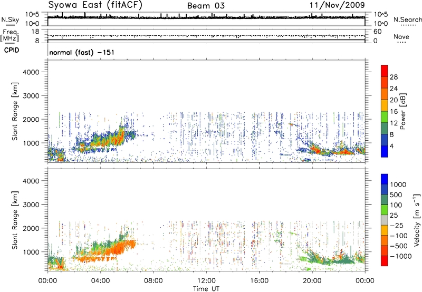The height and width of the screenshot is (292, 422).
Task: Click the '16' tick on the power colorbar
Action: click(394, 112)
